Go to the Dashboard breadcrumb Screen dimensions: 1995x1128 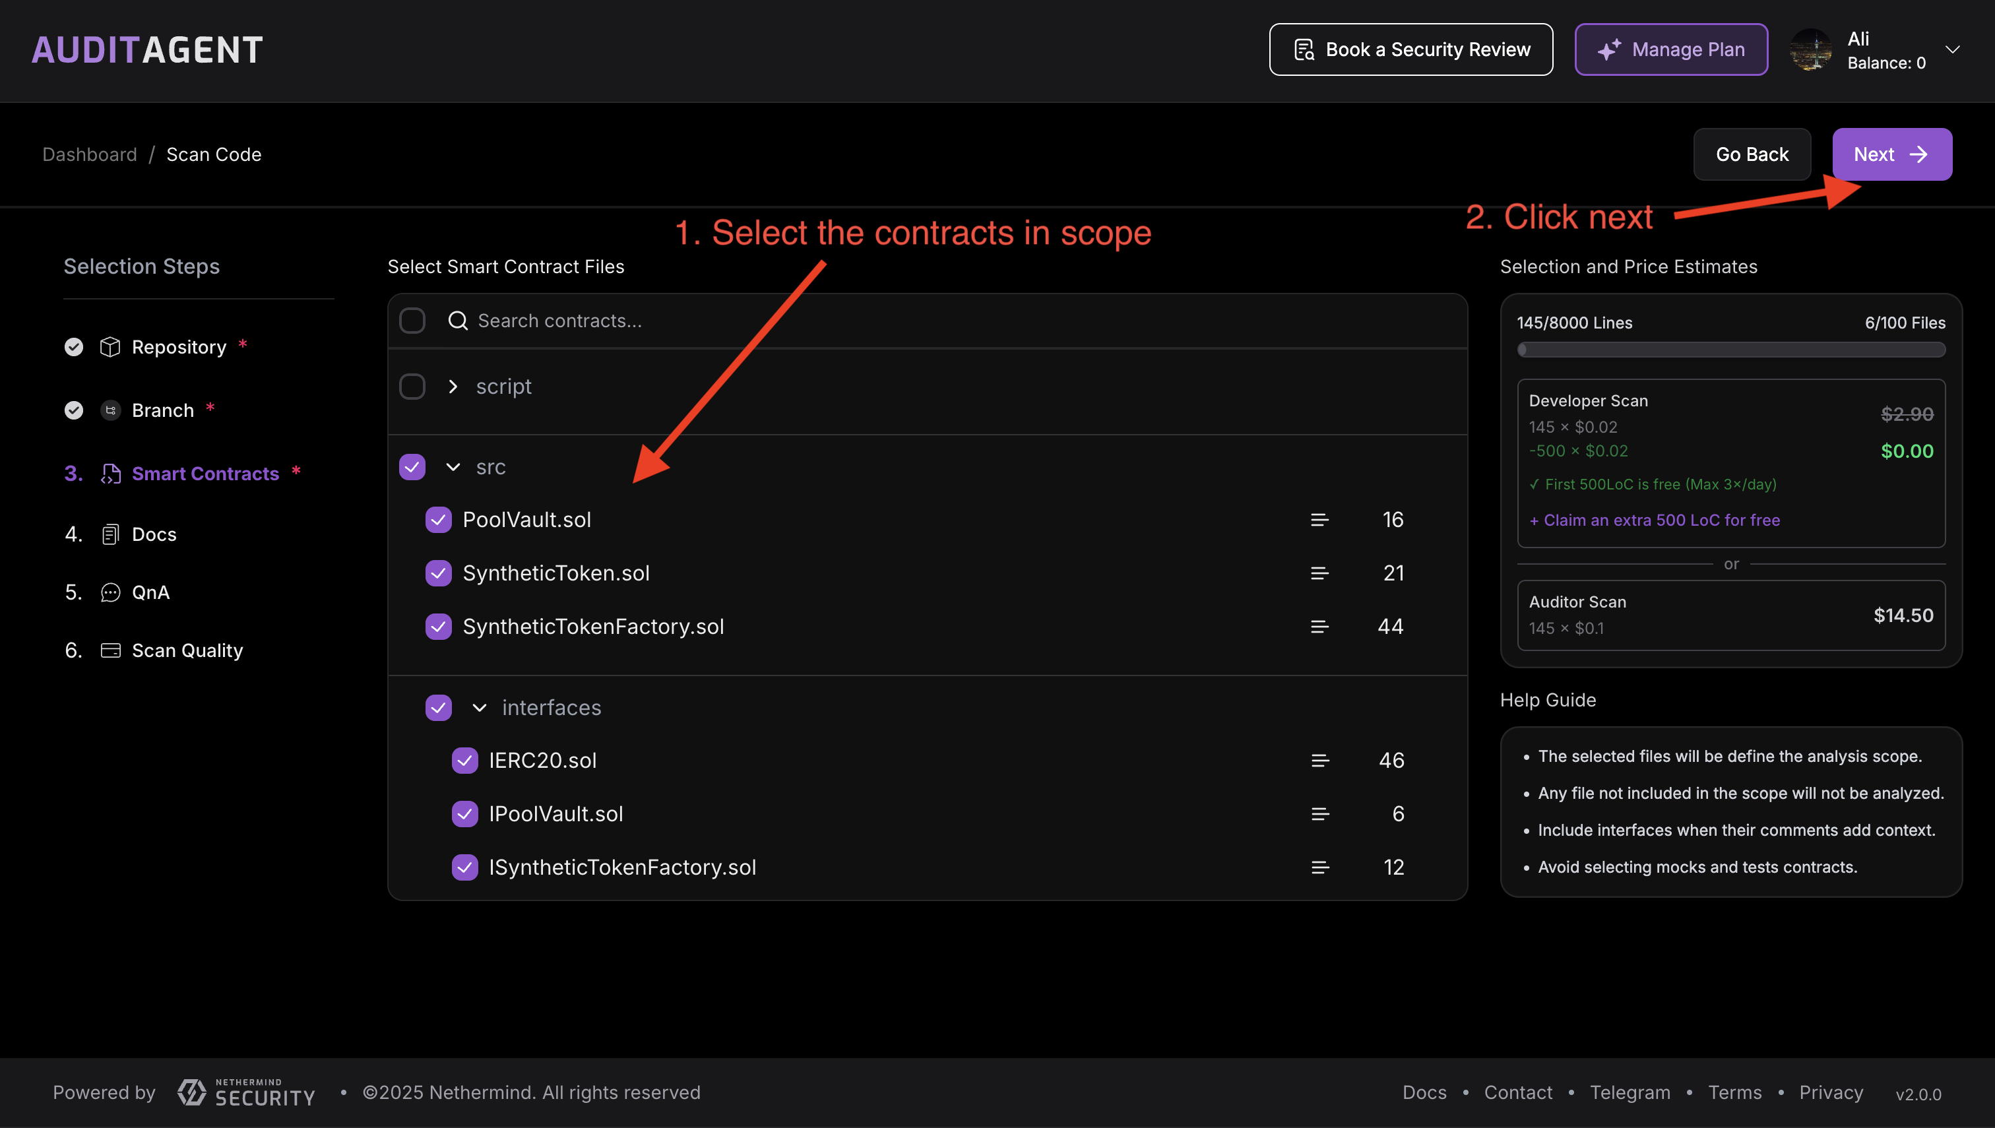pyautogui.click(x=89, y=154)
